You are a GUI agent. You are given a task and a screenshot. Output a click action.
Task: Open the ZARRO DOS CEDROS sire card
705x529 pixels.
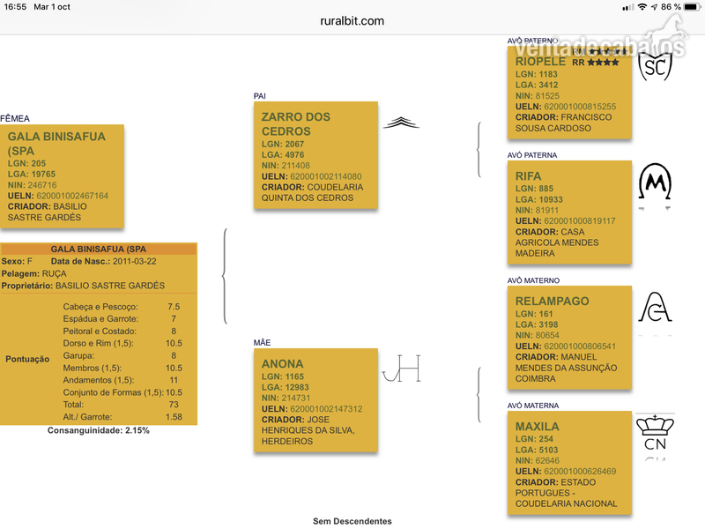(315, 155)
